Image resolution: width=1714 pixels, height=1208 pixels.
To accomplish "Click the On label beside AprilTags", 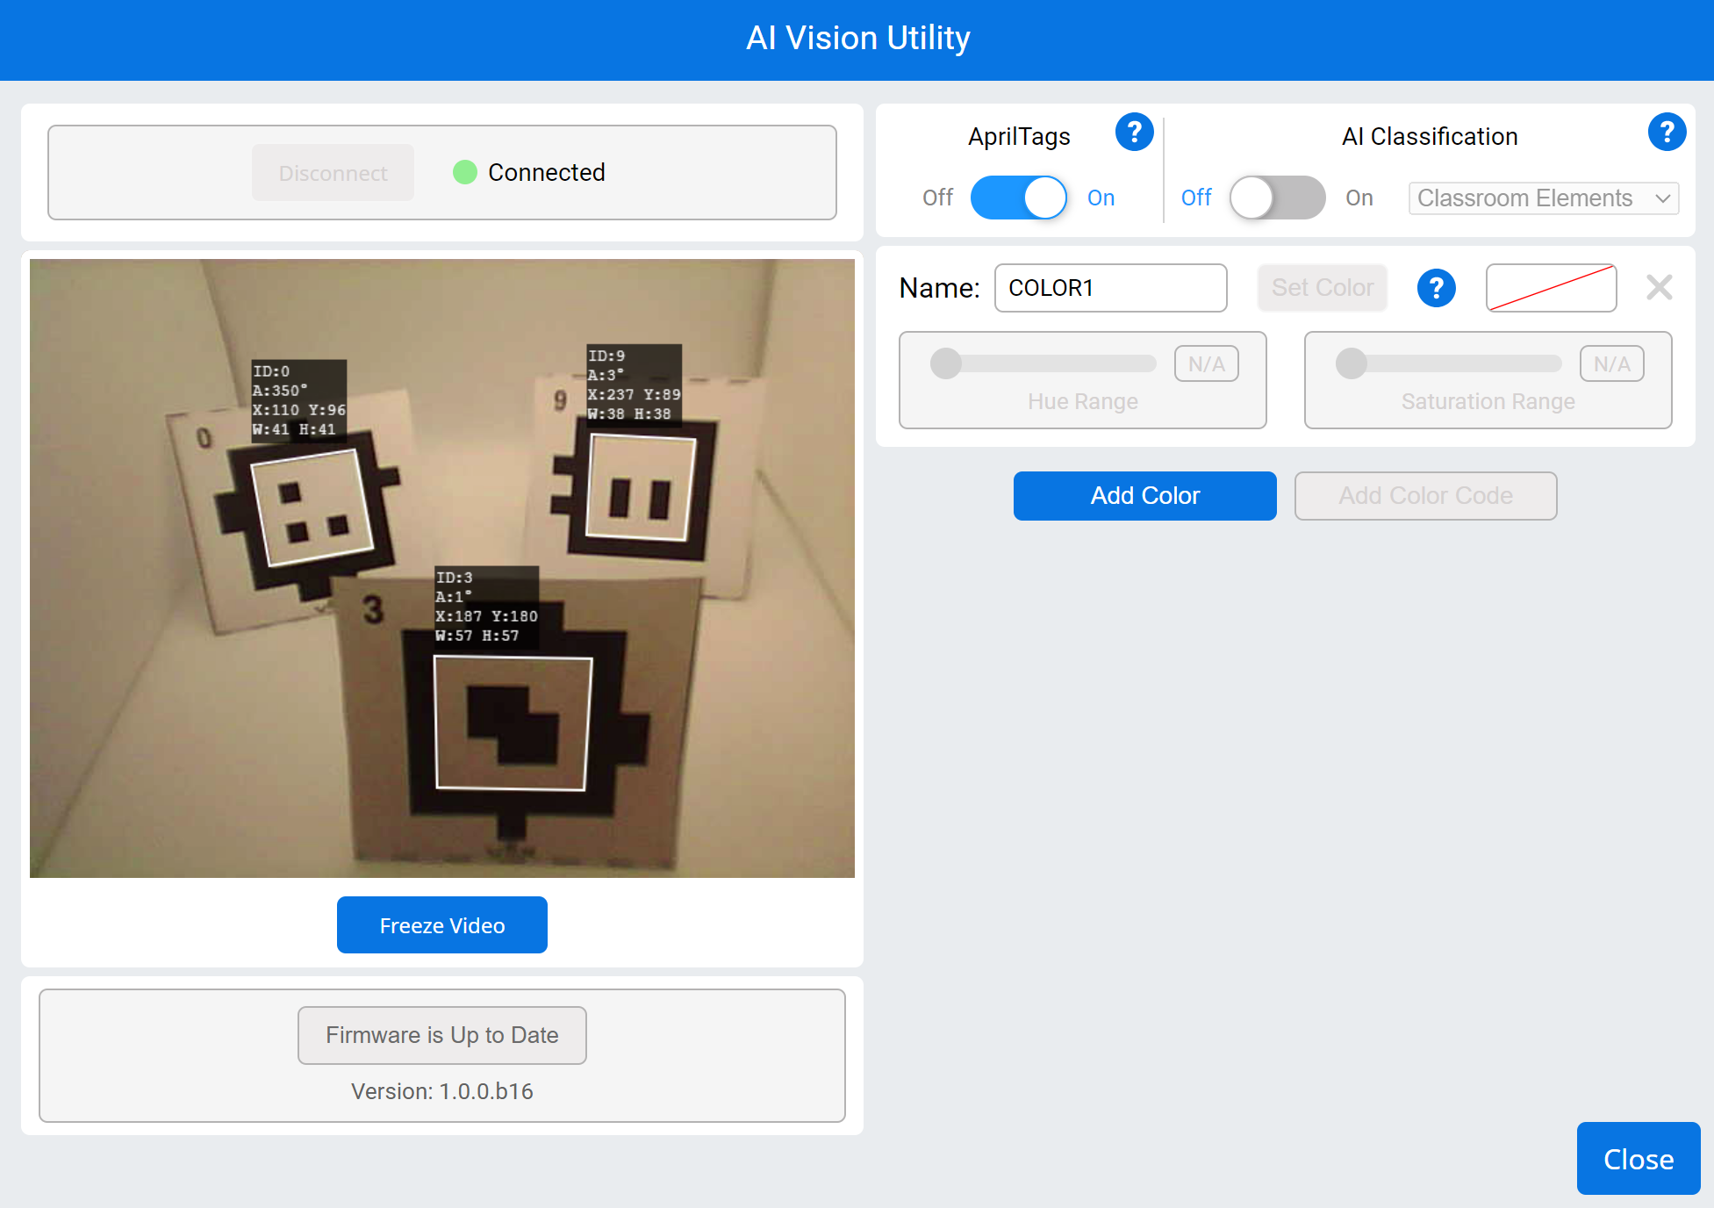I will (1101, 198).
